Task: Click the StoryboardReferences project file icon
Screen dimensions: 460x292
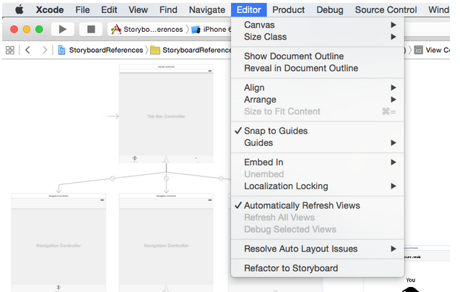Action: (x=62, y=50)
